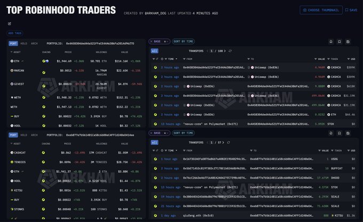363x222 pixels.
Task: Remove BASE filter above 1/57 transfers
Action: tap(151, 133)
